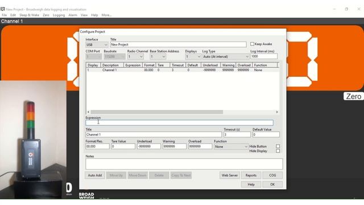The image size is (364, 205).
Task: Click the Default Value field
Action: pyautogui.click(x=266, y=134)
